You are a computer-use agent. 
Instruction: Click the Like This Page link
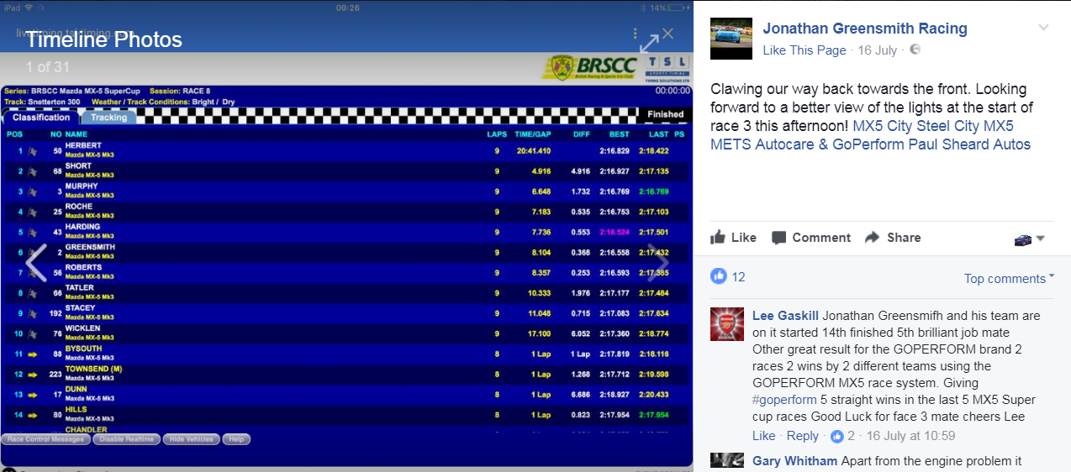804,50
